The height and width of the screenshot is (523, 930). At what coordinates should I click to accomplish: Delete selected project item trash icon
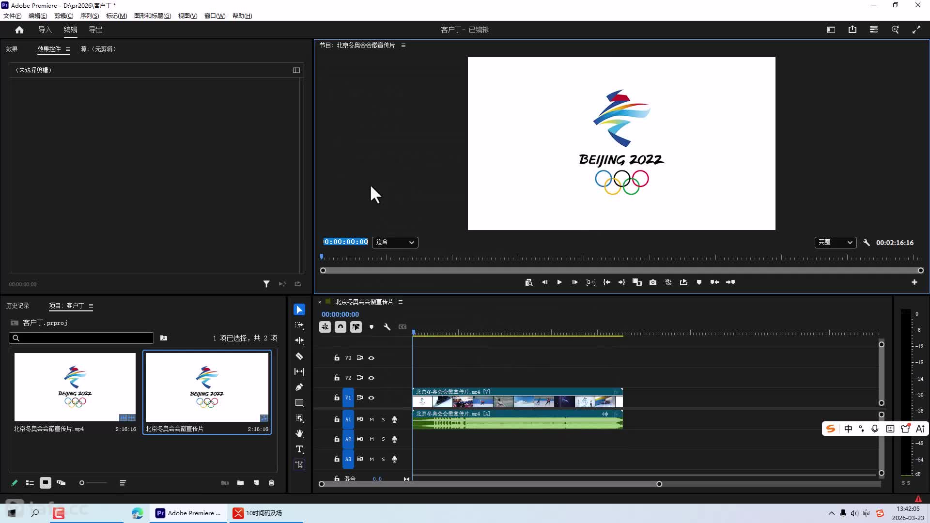(x=271, y=483)
